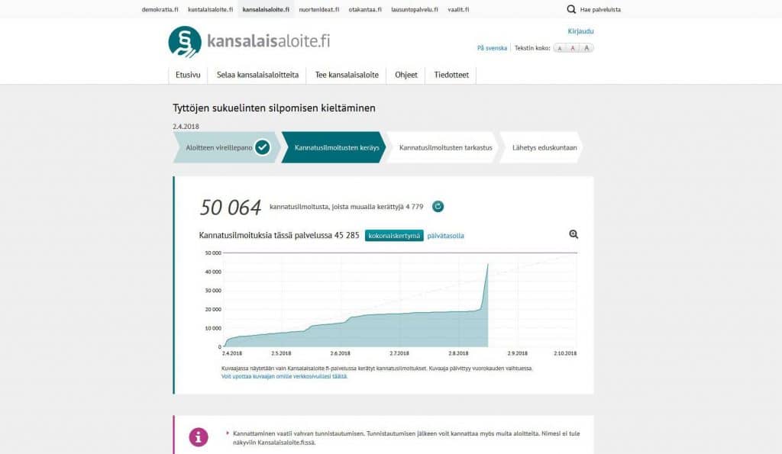
Task: Select largest text size A button
Action: pos(586,48)
